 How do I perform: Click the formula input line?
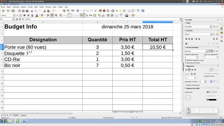tap(102, 19)
